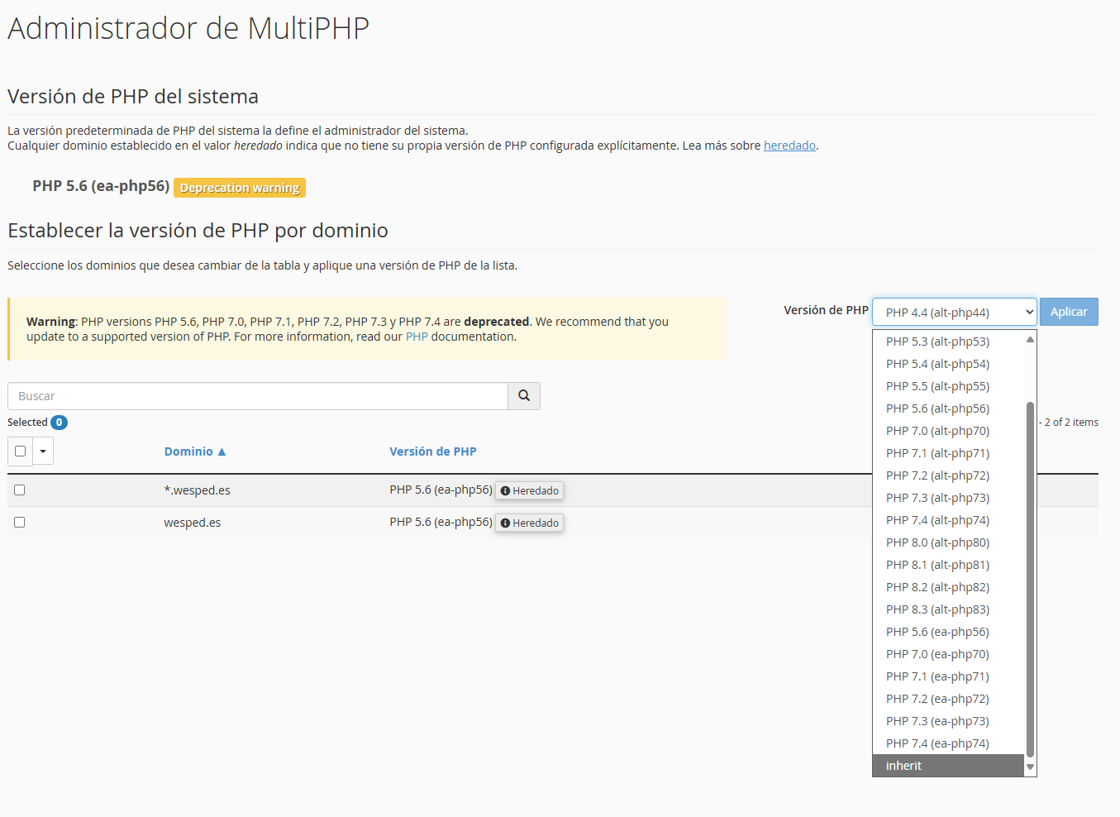This screenshot has height=817, width=1120.
Task: Select the inherit option in list
Action: [x=903, y=766]
